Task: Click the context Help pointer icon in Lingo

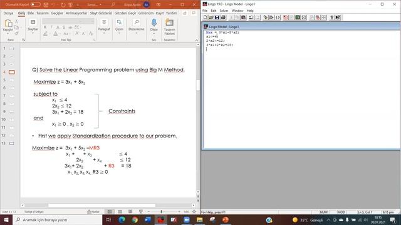Action: coord(338,17)
